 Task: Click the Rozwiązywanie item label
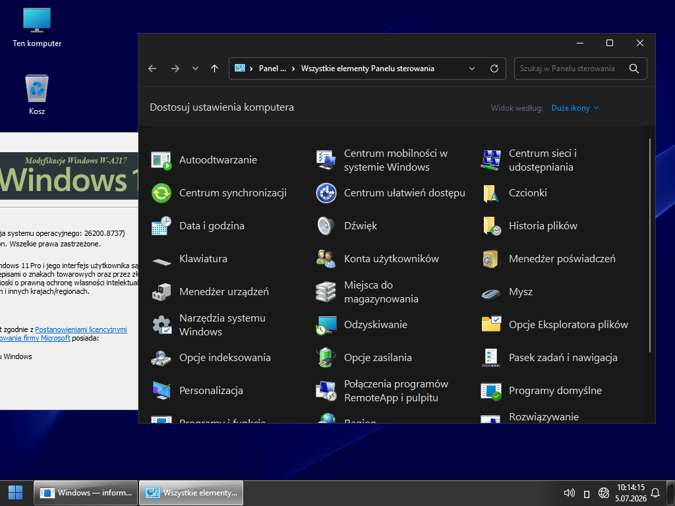coord(544,417)
